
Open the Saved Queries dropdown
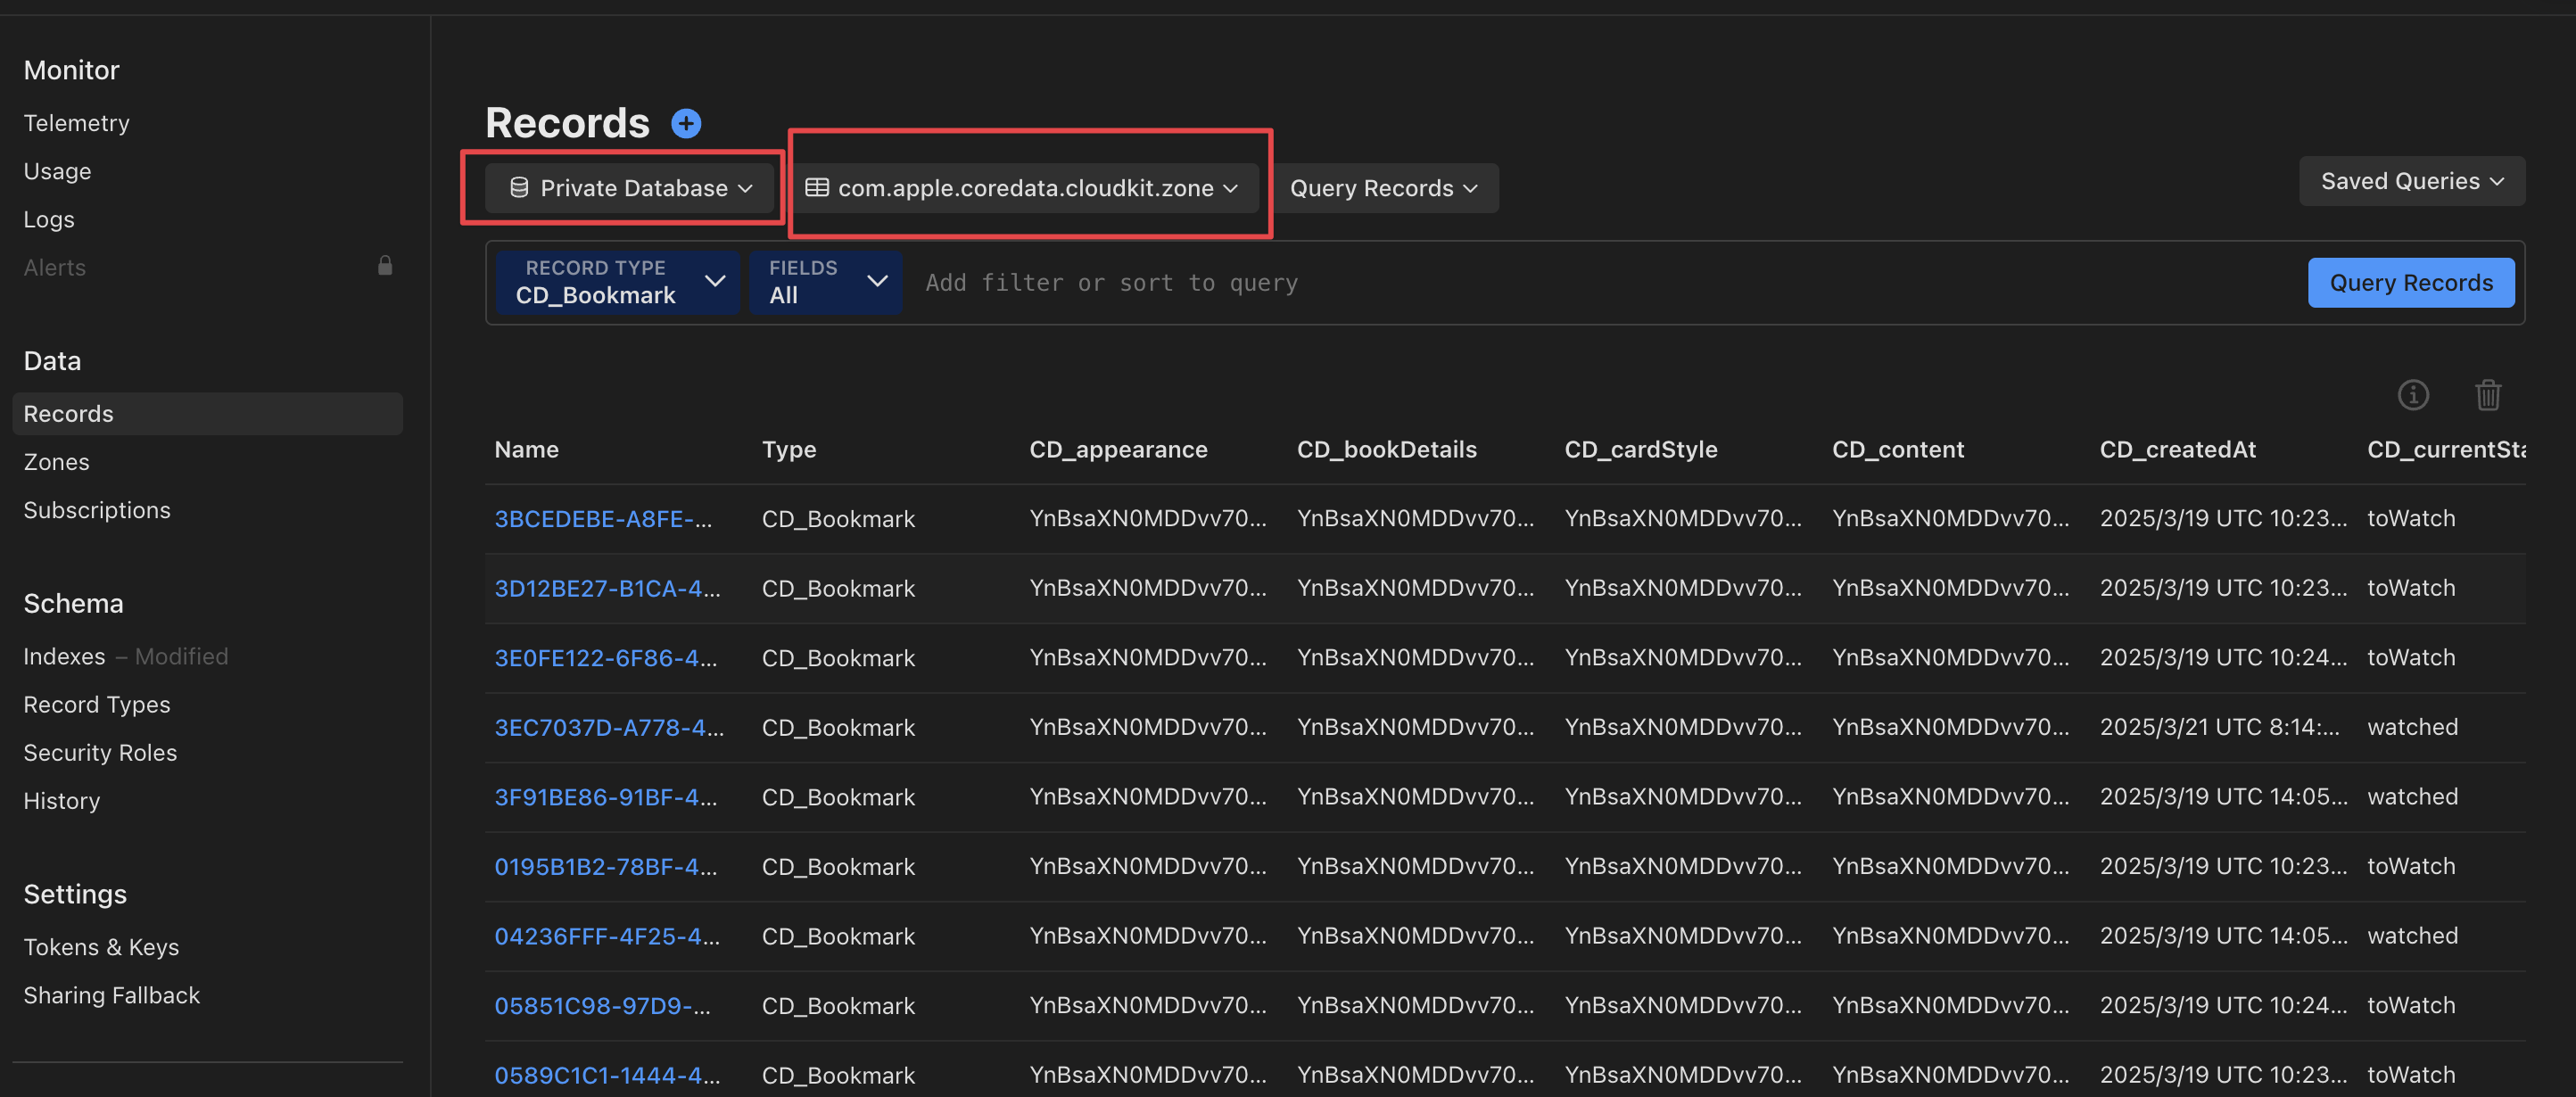point(2411,181)
